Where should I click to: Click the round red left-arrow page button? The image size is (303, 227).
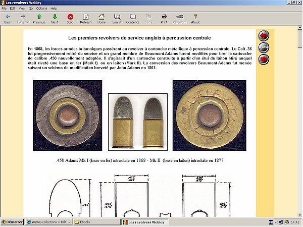click(x=264, y=35)
